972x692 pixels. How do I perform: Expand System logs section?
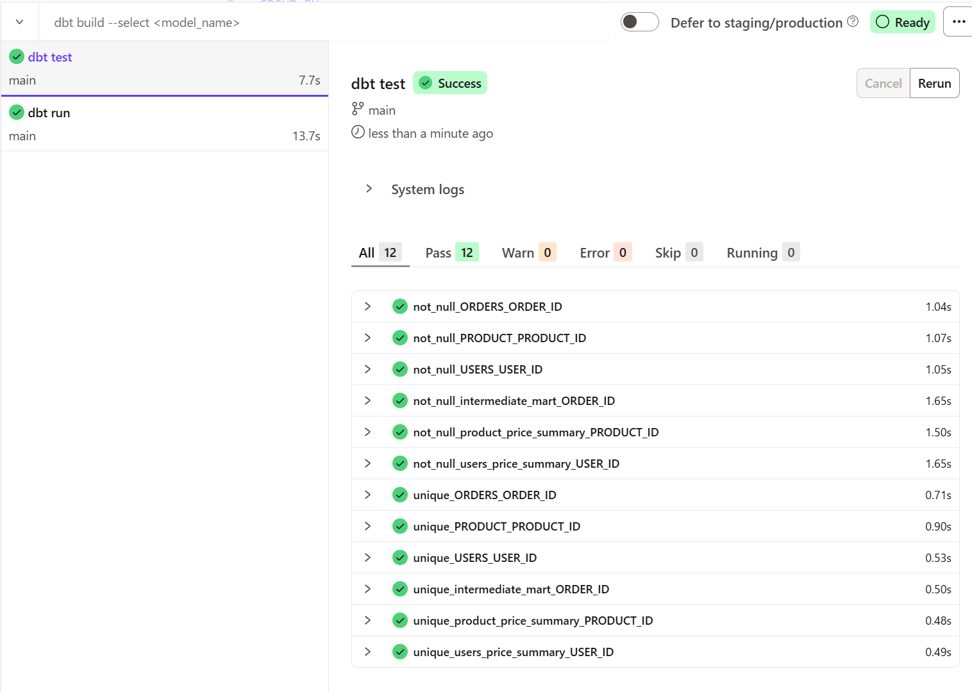[369, 188]
